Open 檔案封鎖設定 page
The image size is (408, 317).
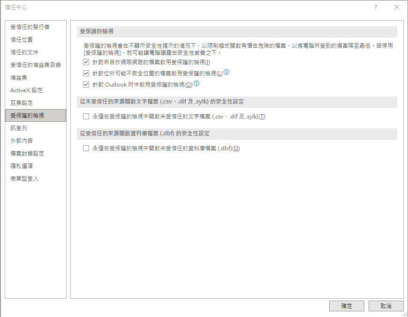[36, 153]
